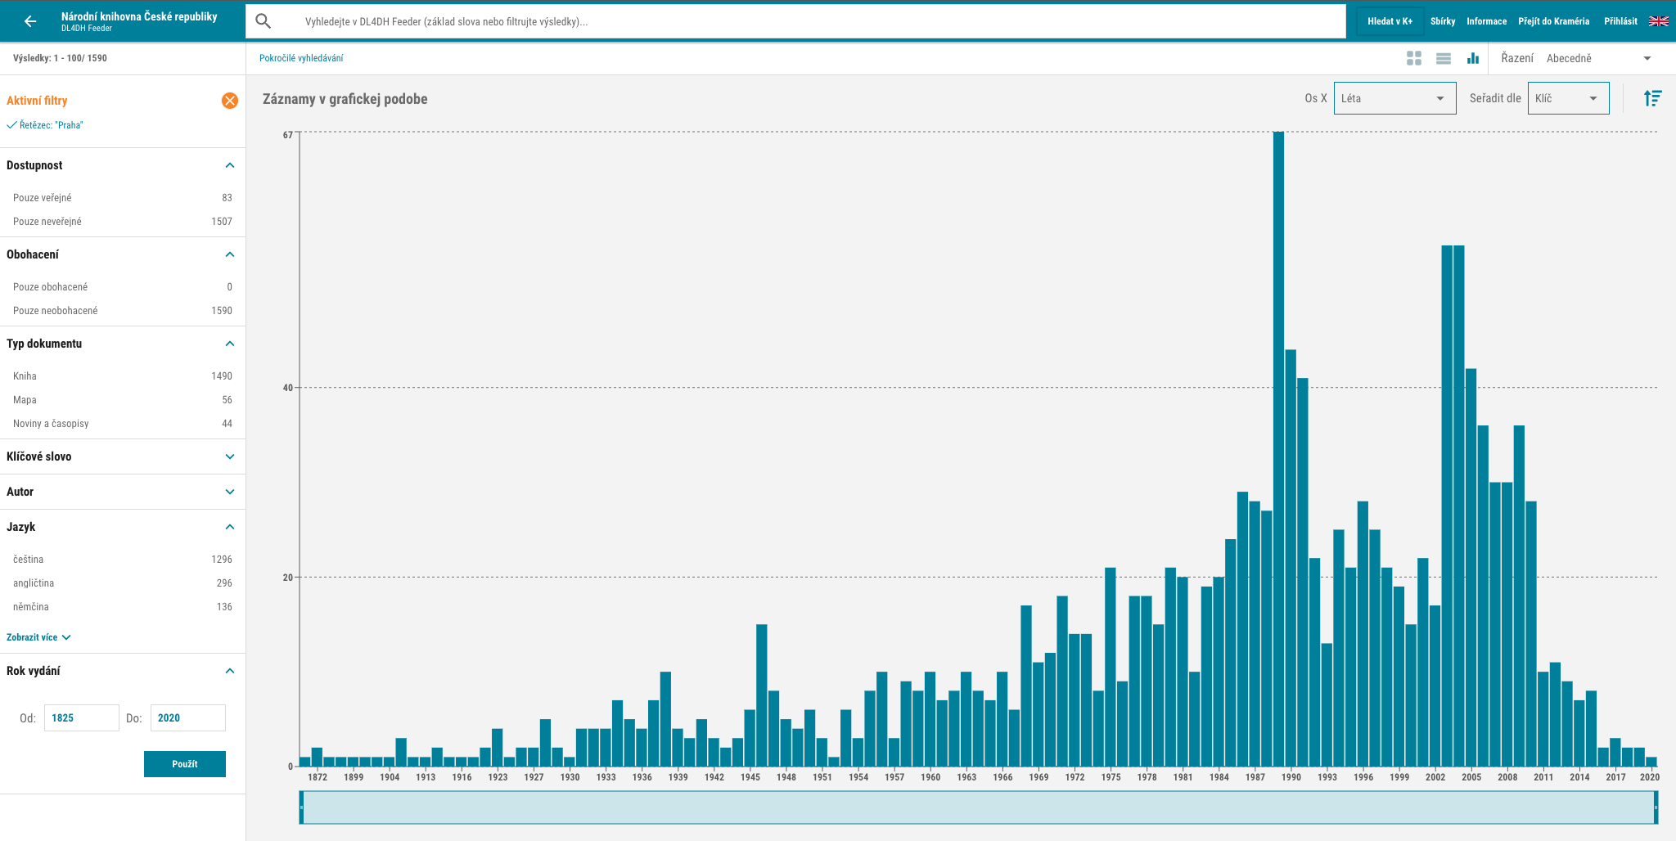
Task: Remove the Řetězec "Praha" filter
Action: pyautogui.click(x=51, y=125)
